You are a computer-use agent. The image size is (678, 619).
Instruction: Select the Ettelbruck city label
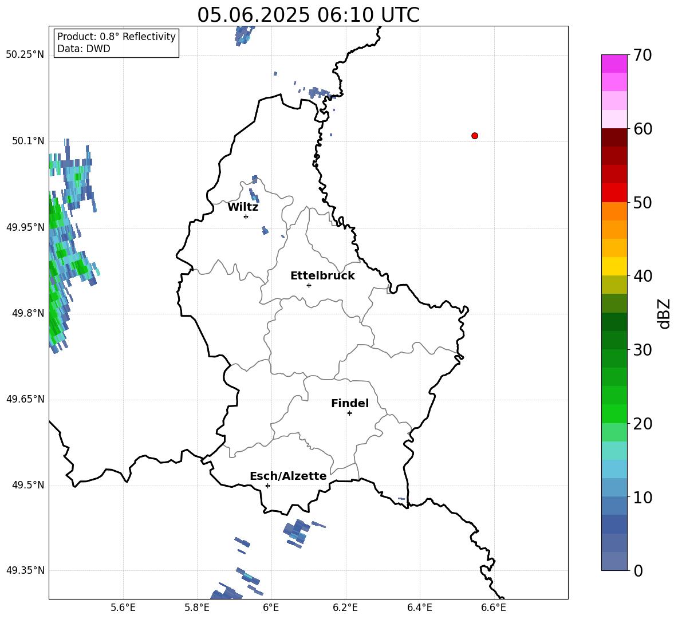[x=322, y=276]
